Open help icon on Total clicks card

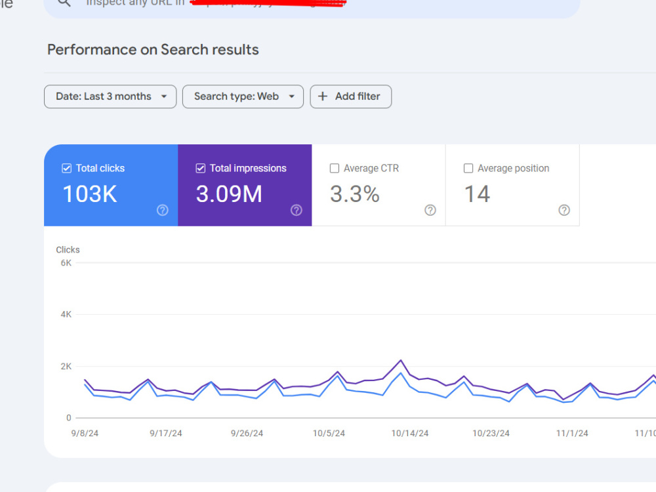(162, 210)
